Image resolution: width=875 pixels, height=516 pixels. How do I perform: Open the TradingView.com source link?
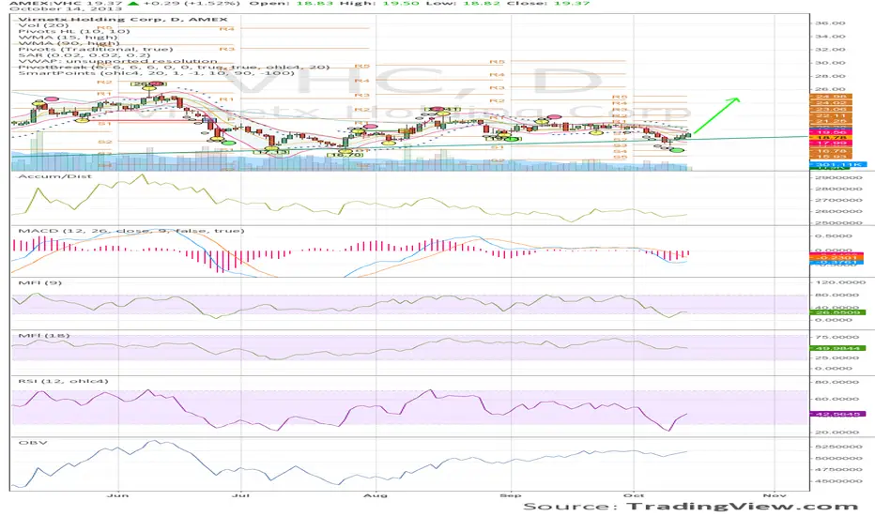743,506
